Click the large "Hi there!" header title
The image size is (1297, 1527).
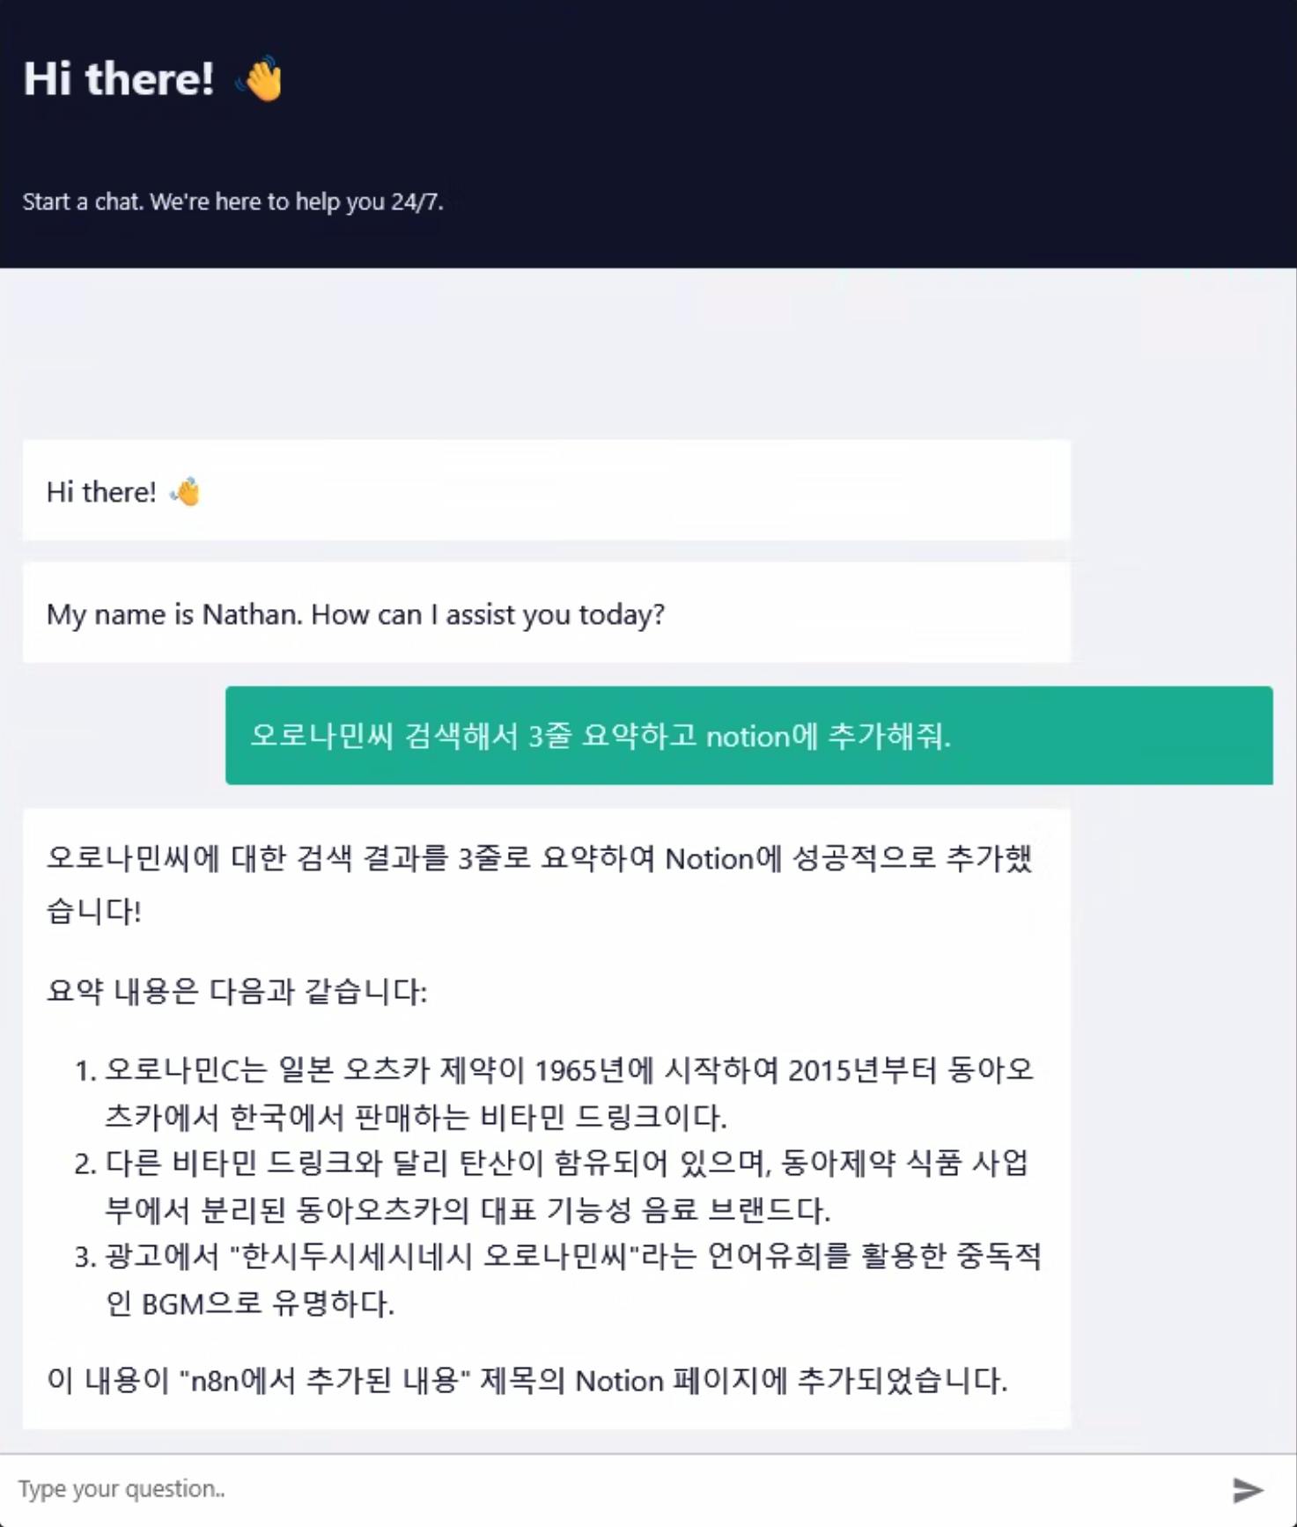[119, 78]
